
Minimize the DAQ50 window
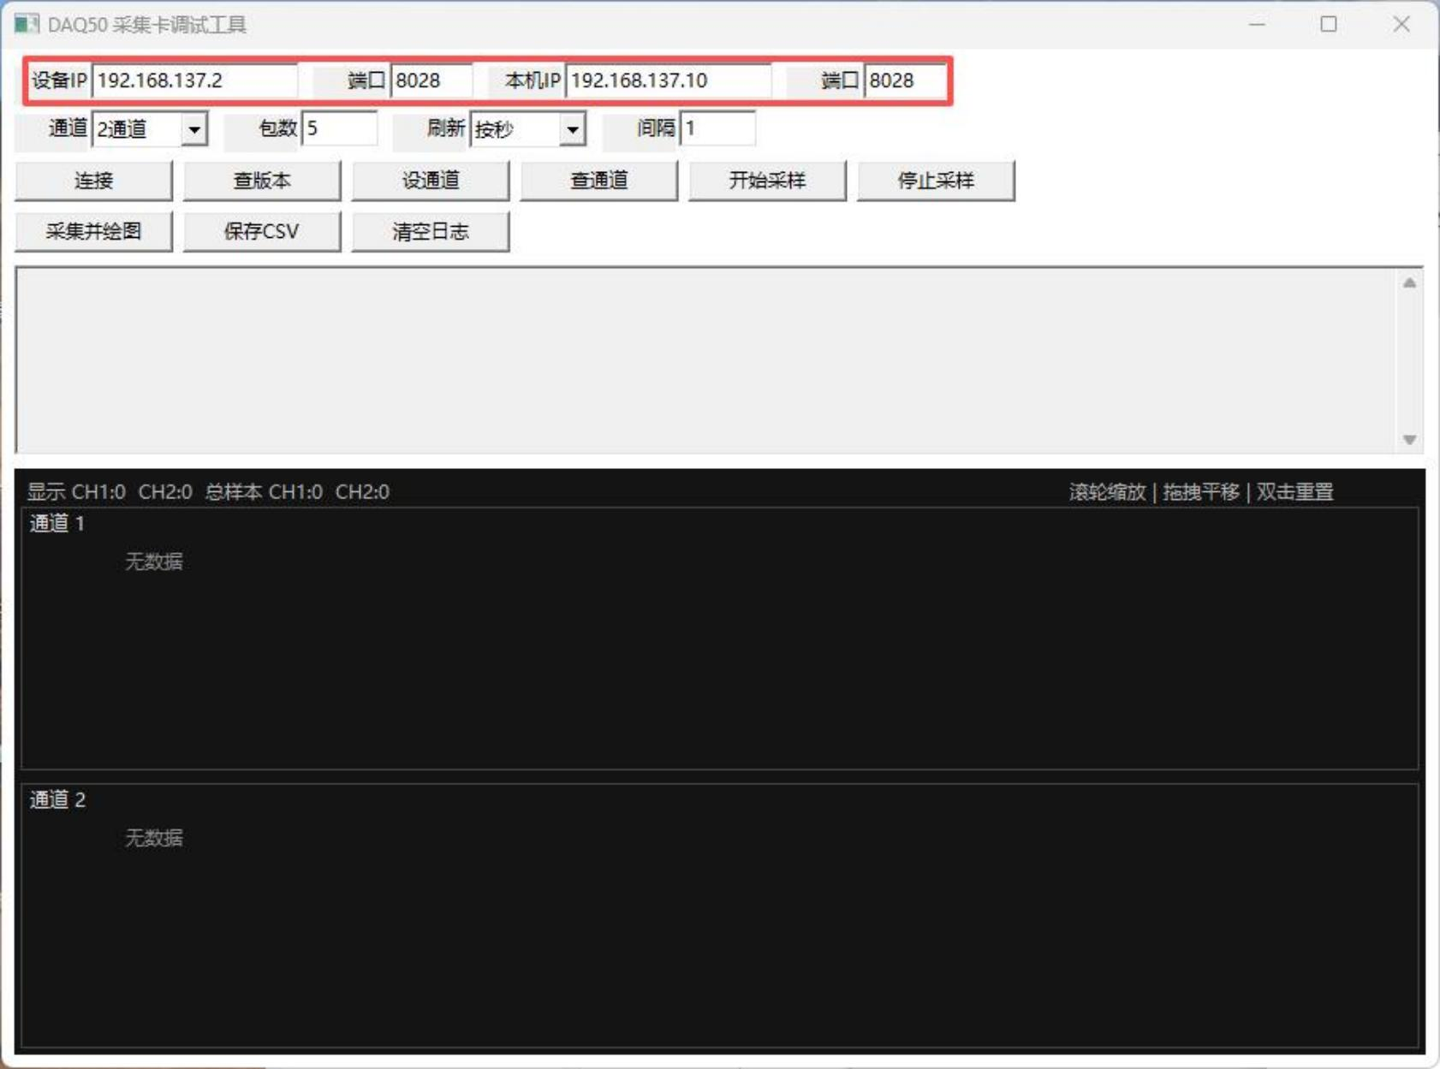tap(1257, 24)
